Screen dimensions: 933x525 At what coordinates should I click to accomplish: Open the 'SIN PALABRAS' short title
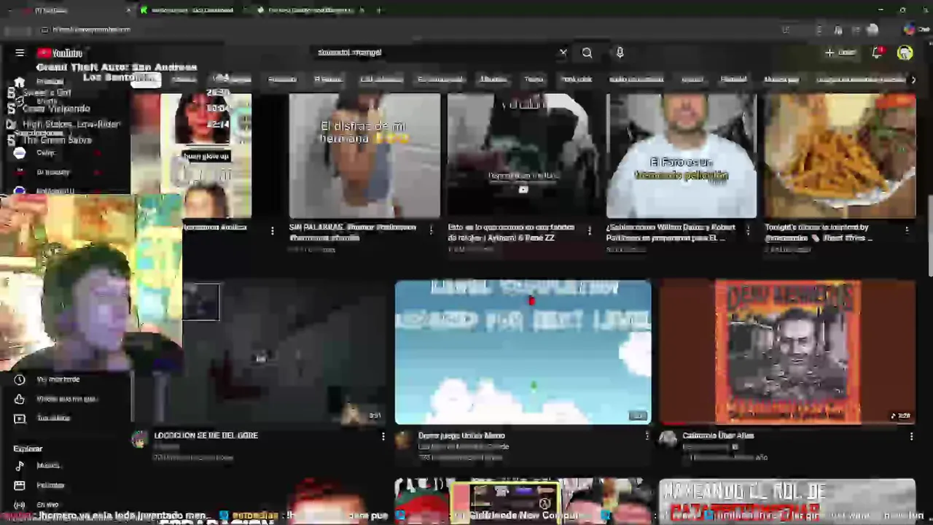click(352, 232)
